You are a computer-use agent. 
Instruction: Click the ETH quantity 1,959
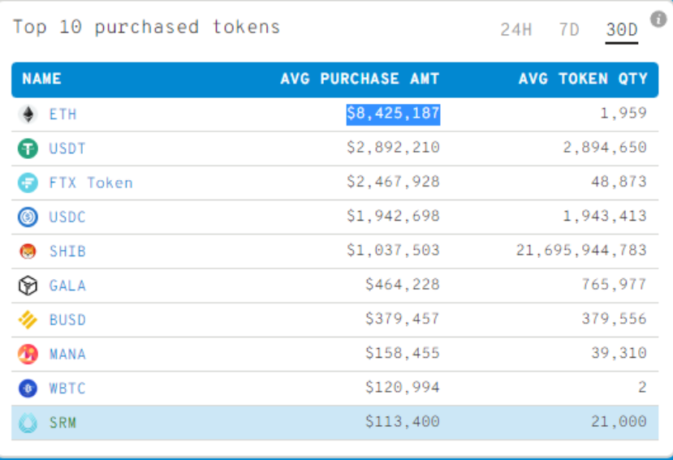tap(623, 114)
